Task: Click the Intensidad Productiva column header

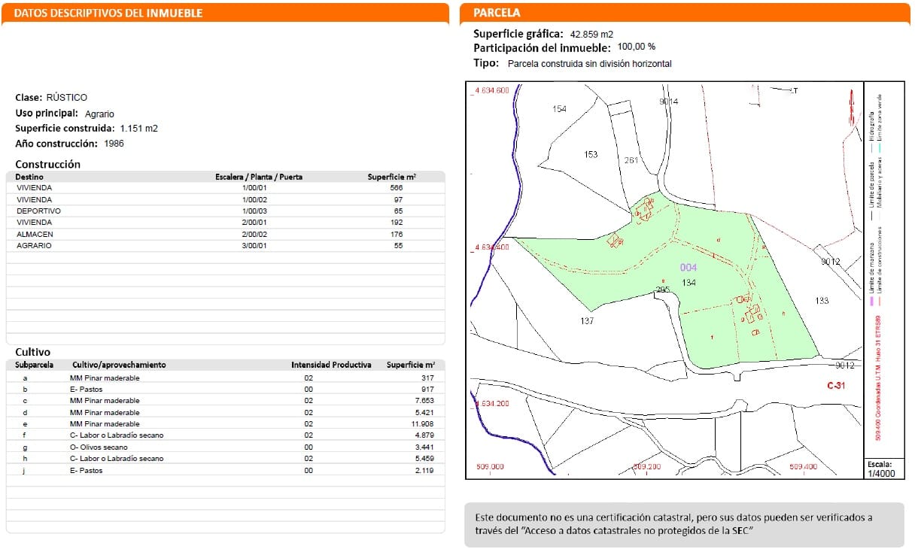Action: pyautogui.click(x=331, y=365)
